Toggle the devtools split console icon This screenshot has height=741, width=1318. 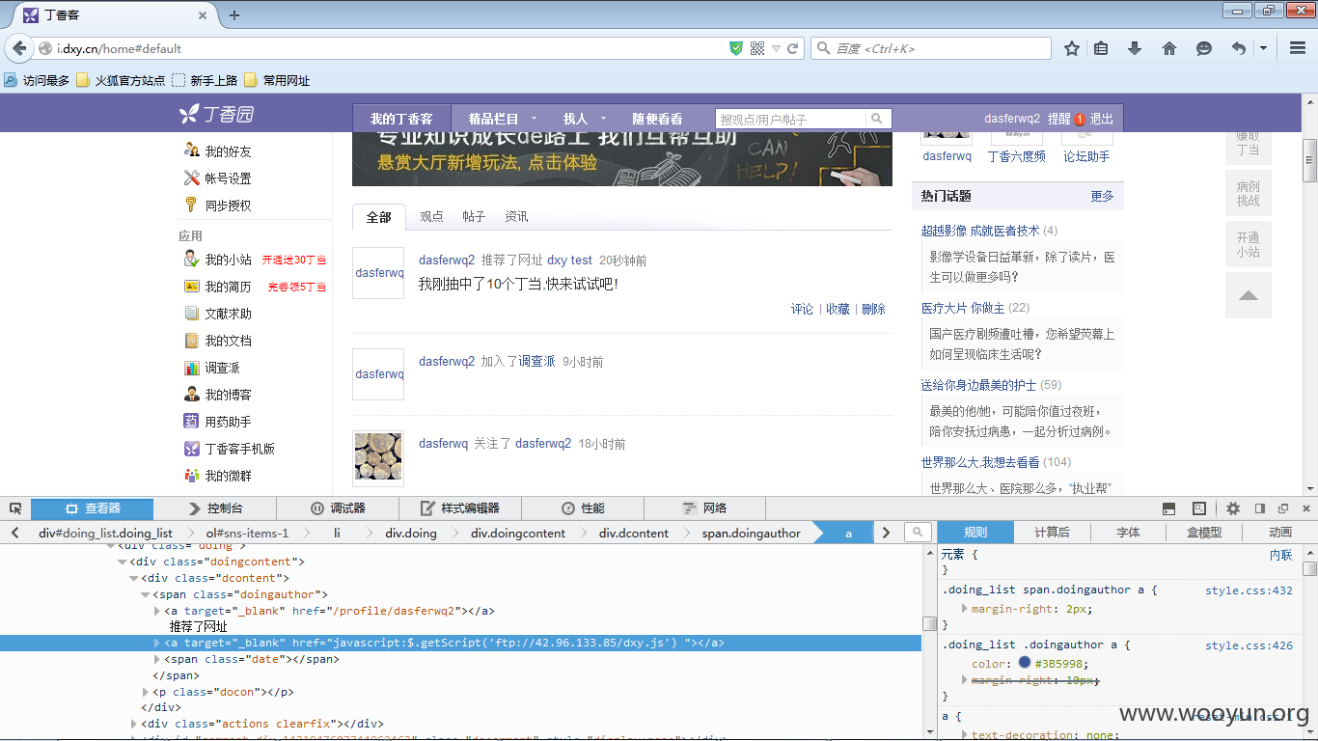tap(1168, 508)
